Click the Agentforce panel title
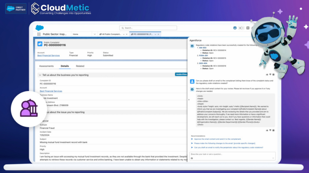309x173 pixels. (x=195, y=41)
